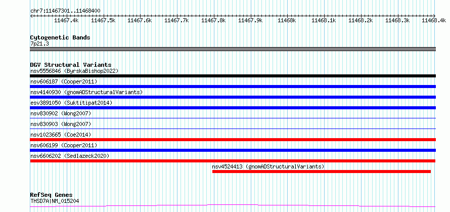Click the 11467.4k ruler tick label
Screen dimensions: 450x212
tap(66, 20)
